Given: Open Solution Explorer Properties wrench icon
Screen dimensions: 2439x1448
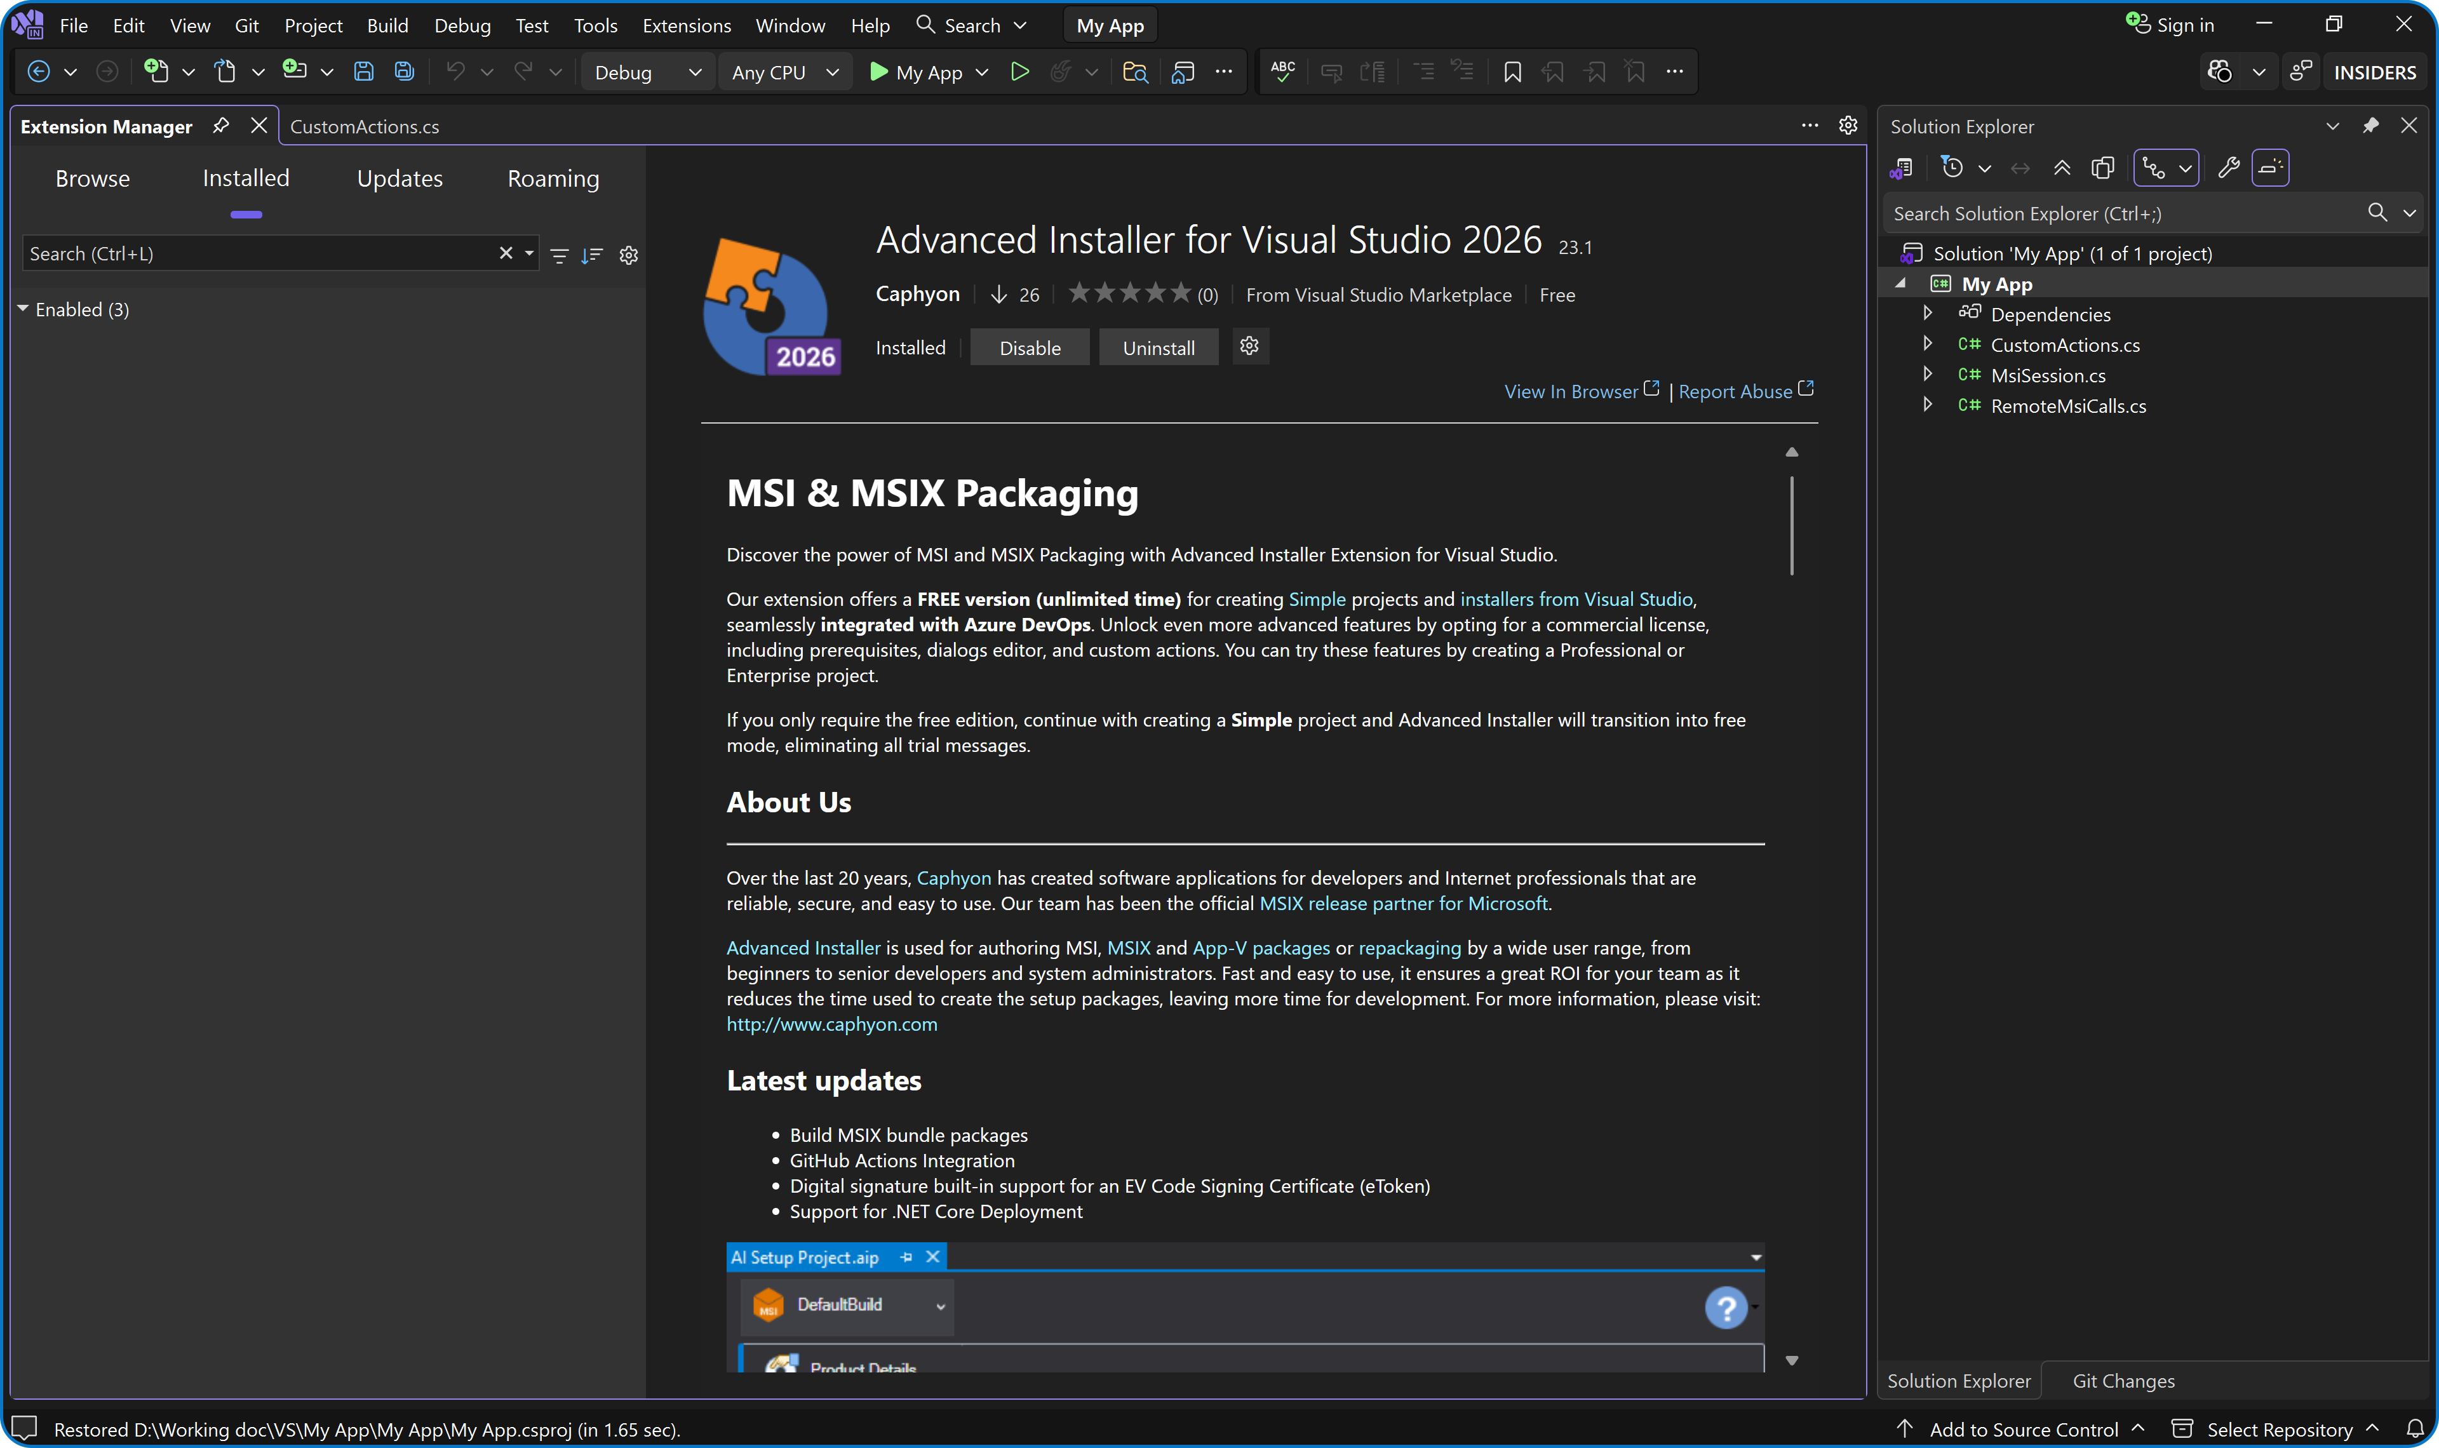Looking at the screenshot, I should click(2228, 168).
